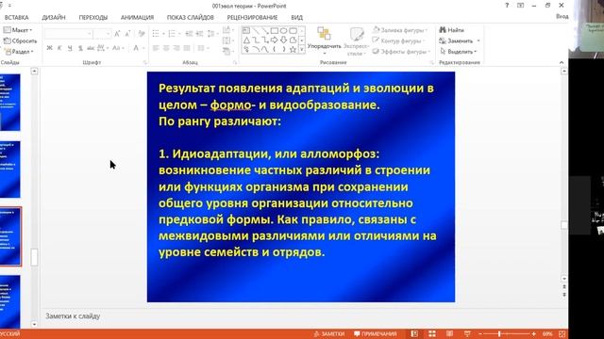Click align text vertical icon
604x339 pixels.
coord(227,40)
